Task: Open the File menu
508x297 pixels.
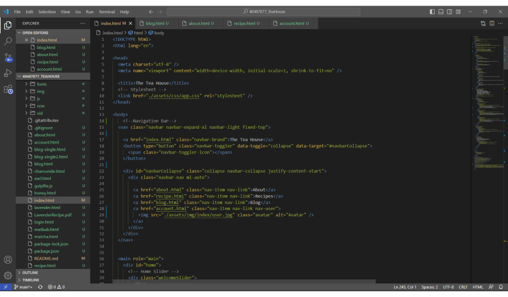Action: tap(17, 12)
